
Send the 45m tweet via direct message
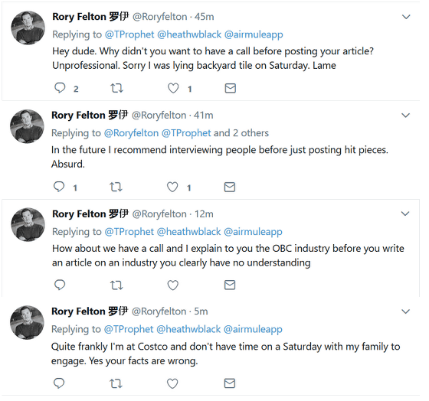[231, 88]
